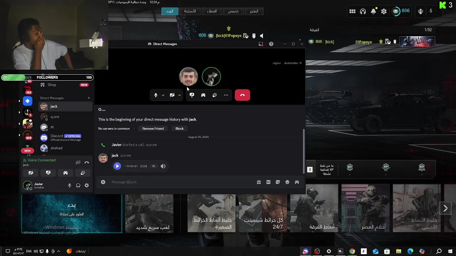456x256 pixels.
Task: Open Chrome from the Windows taskbar
Action: click(352, 251)
